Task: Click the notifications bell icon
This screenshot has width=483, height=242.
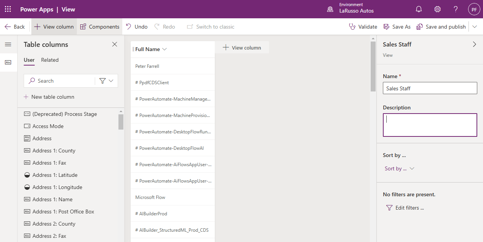Action: [x=418, y=9]
